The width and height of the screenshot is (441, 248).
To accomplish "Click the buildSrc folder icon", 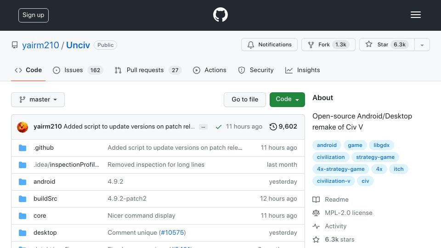I will pyautogui.click(x=23, y=199).
